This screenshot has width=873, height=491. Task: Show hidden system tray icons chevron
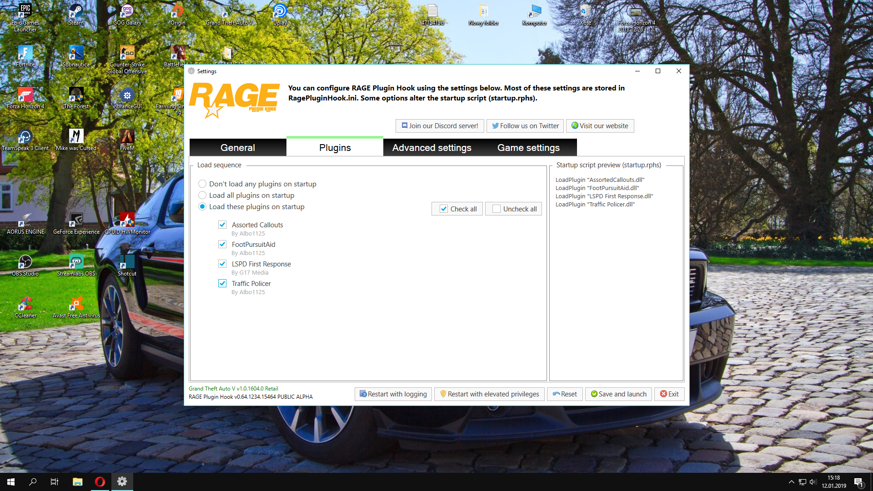(791, 482)
